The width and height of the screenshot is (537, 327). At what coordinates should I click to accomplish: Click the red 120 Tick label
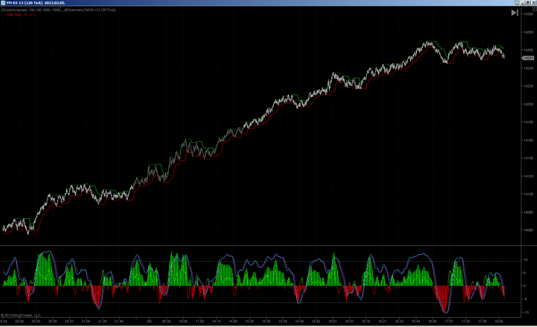pos(14,15)
